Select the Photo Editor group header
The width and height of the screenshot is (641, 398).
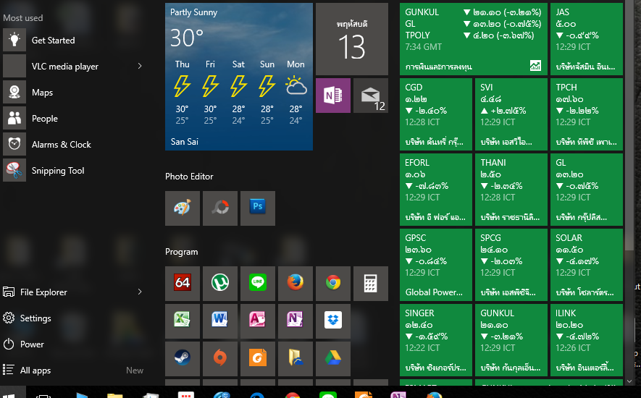189,177
